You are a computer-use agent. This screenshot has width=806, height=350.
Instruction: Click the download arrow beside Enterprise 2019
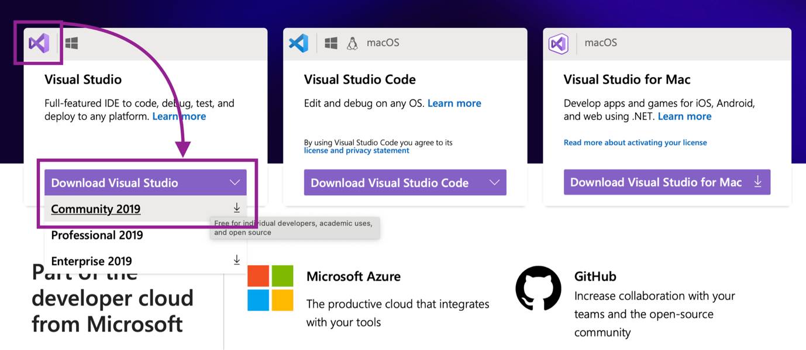pyautogui.click(x=237, y=260)
